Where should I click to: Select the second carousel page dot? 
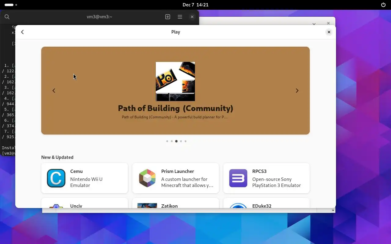point(172,141)
